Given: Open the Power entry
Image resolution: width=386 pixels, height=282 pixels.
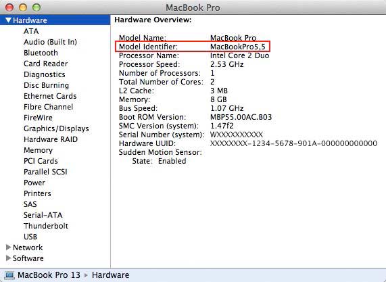Looking at the screenshot, I should (x=34, y=183).
